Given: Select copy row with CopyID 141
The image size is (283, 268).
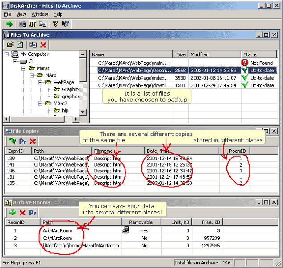Looking at the screenshot, I should 141,164.
